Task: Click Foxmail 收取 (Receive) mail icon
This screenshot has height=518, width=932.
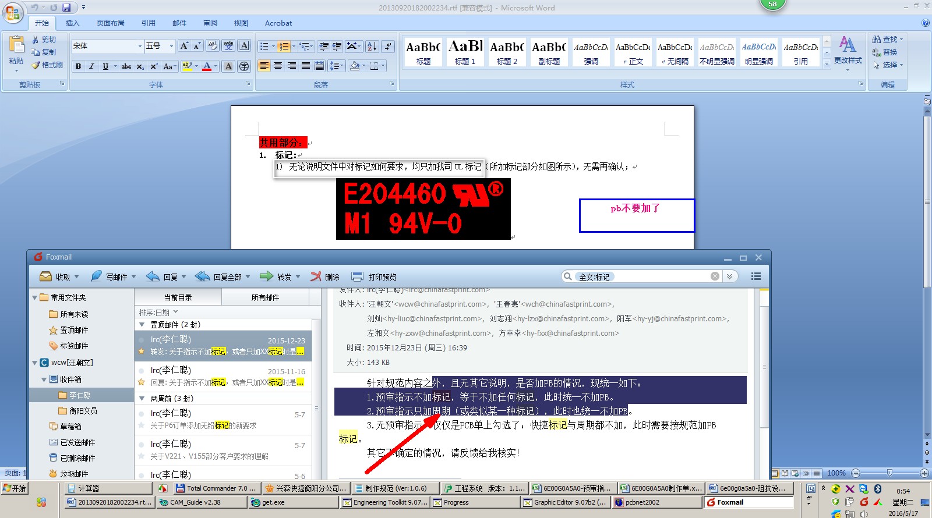Action: pos(45,276)
